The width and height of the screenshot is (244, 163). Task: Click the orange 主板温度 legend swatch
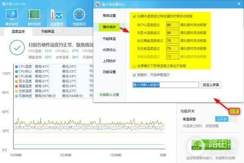pyautogui.click(x=16, y=91)
